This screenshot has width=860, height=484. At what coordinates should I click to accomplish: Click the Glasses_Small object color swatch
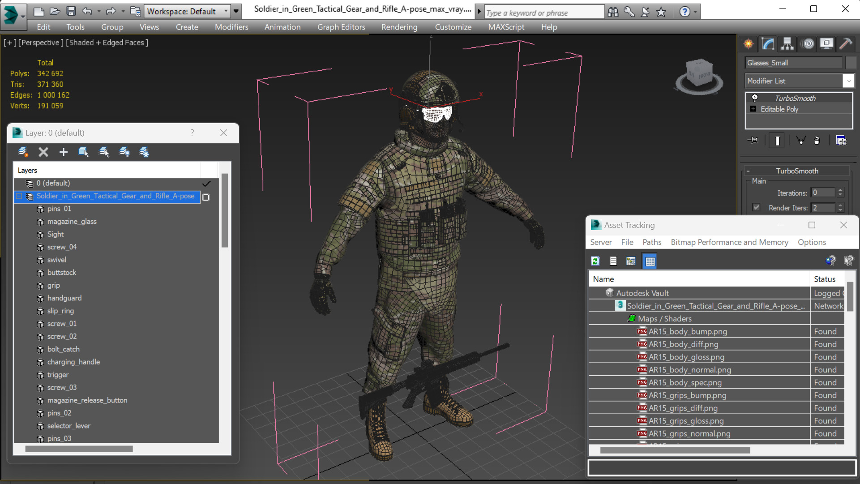coord(851,63)
